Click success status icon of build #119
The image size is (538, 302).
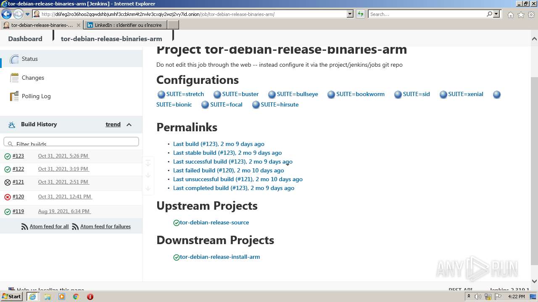8,212
